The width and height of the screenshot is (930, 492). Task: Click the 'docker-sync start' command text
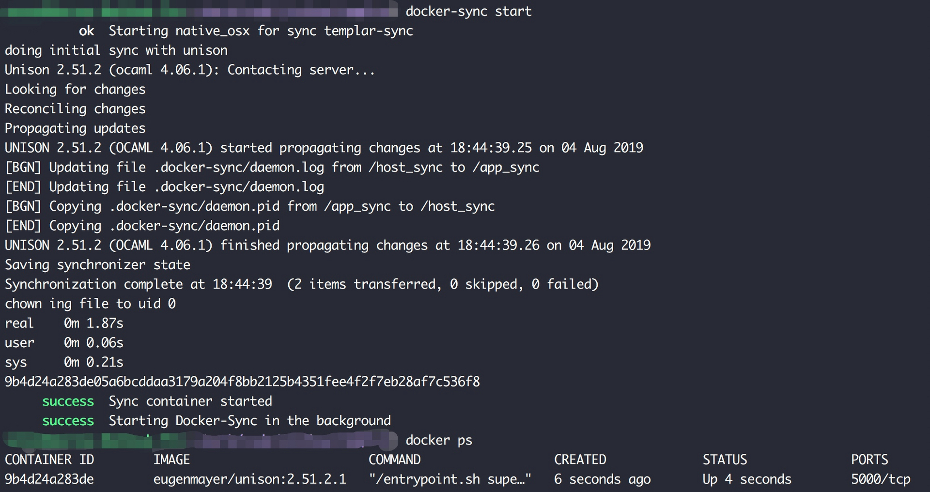point(468,11)
